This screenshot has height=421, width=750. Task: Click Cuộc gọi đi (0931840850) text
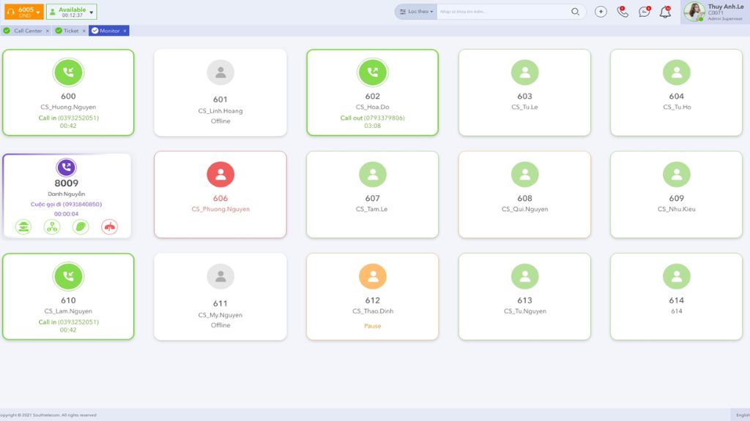point(66,205)
